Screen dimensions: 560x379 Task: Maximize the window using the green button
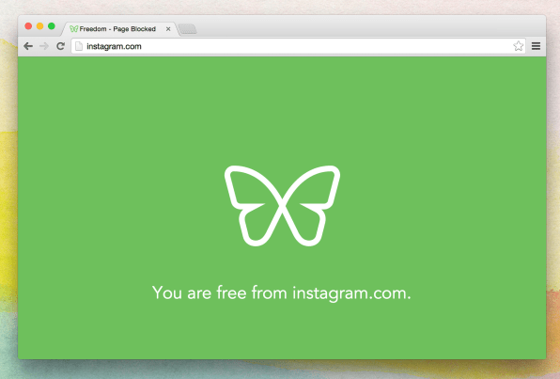[52, 26]
